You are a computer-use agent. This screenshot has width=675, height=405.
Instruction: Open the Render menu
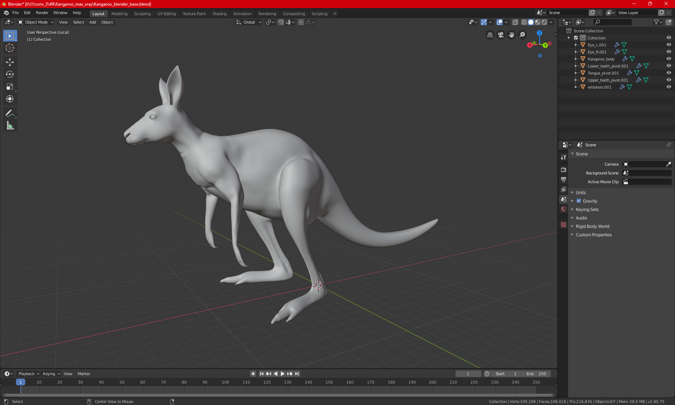coord(42,13)
